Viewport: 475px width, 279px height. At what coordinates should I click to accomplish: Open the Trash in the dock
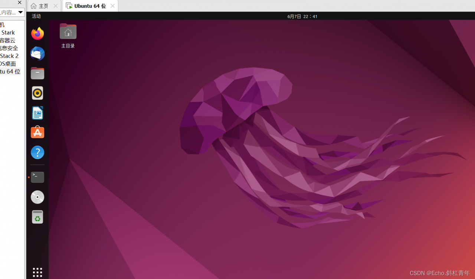click(37, 217)
